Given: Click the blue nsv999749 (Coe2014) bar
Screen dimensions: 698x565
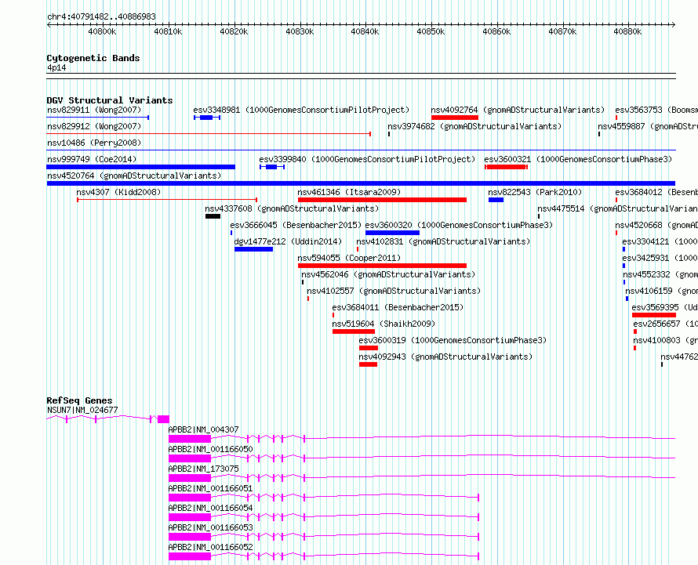Looking at the screenshot, I should [x=140, y=167].
